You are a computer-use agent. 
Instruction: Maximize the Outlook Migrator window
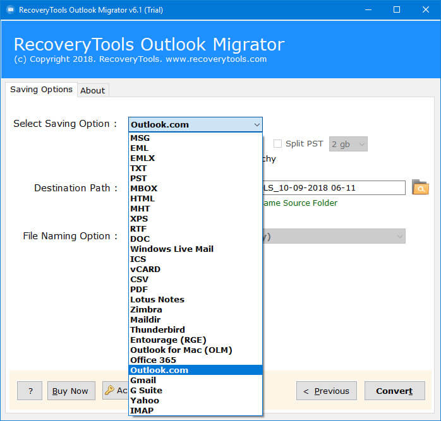(397, 10)
